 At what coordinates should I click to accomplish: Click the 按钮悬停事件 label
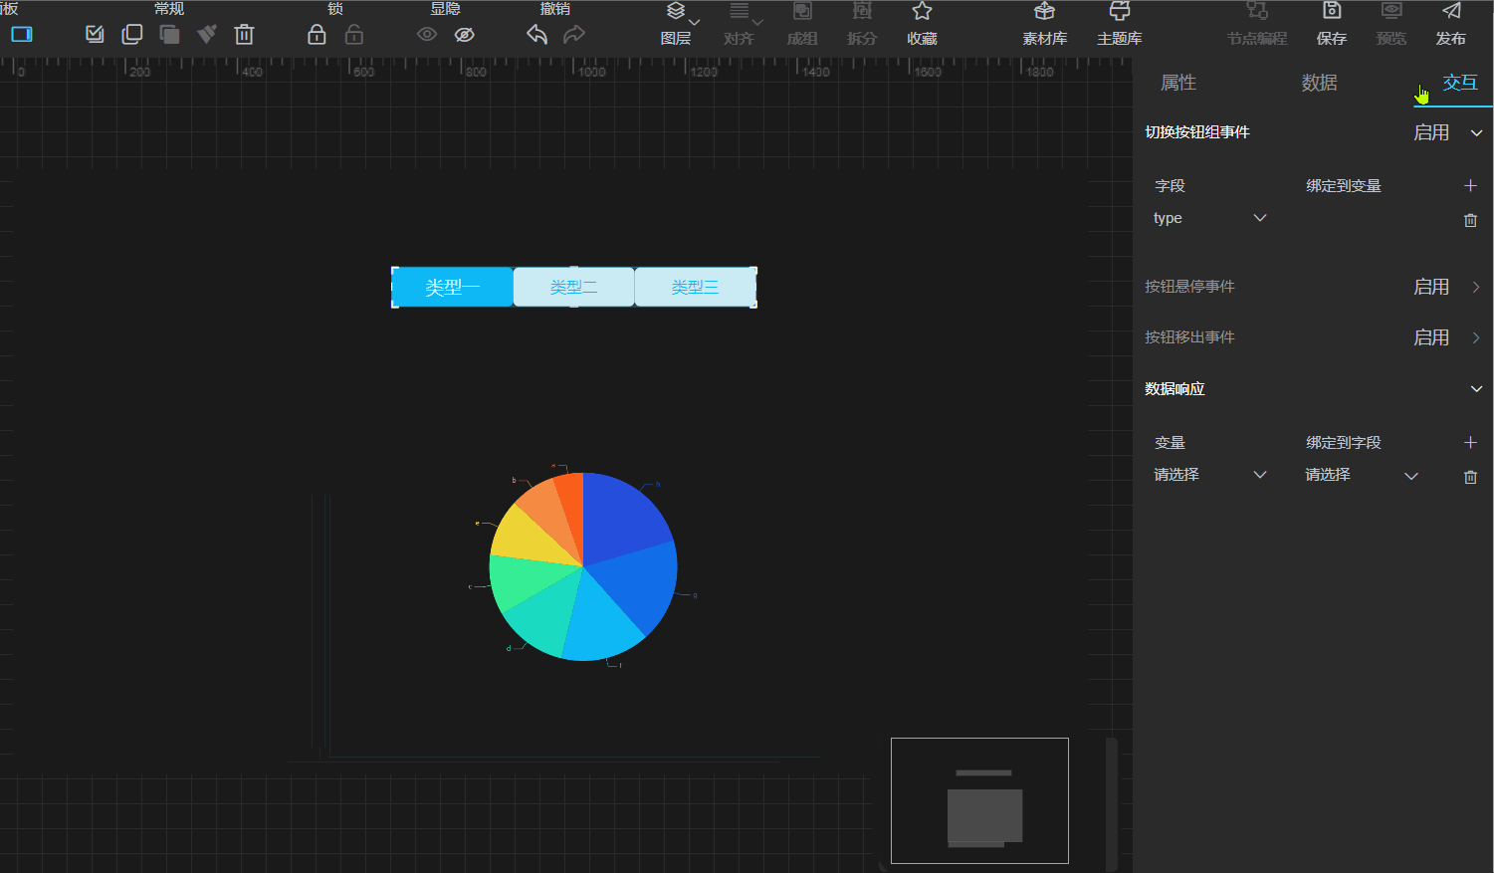(1189, 287)
